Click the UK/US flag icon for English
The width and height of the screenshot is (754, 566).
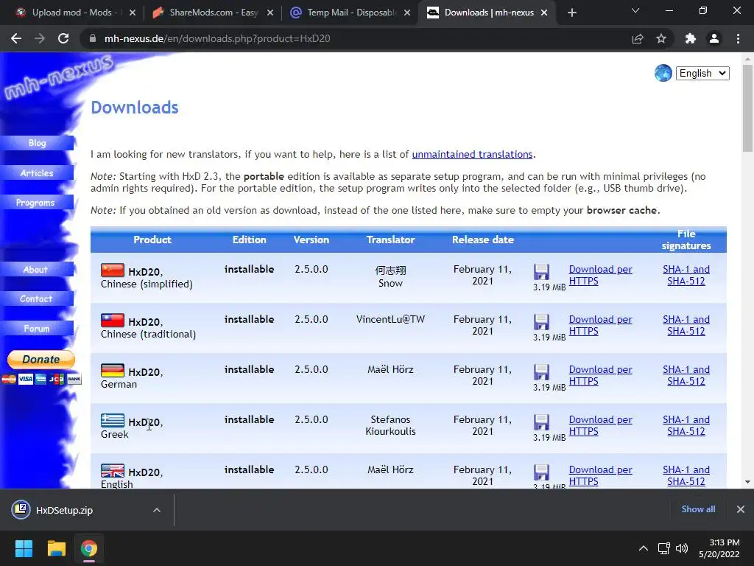(113, 470)
